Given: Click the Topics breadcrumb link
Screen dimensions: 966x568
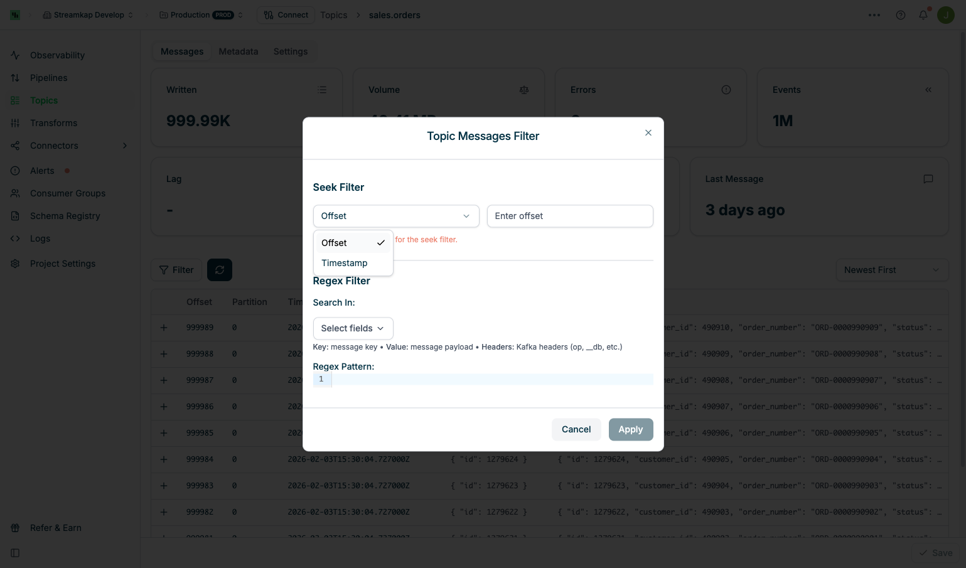Looking at the screenshot, I should [x=334, y=15].
